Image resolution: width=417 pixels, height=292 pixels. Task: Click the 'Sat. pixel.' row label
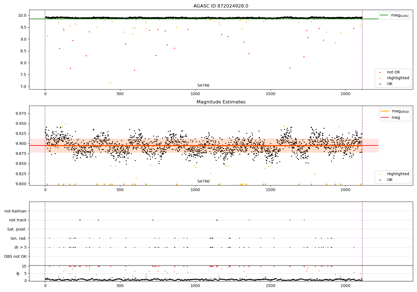point(17,229)
